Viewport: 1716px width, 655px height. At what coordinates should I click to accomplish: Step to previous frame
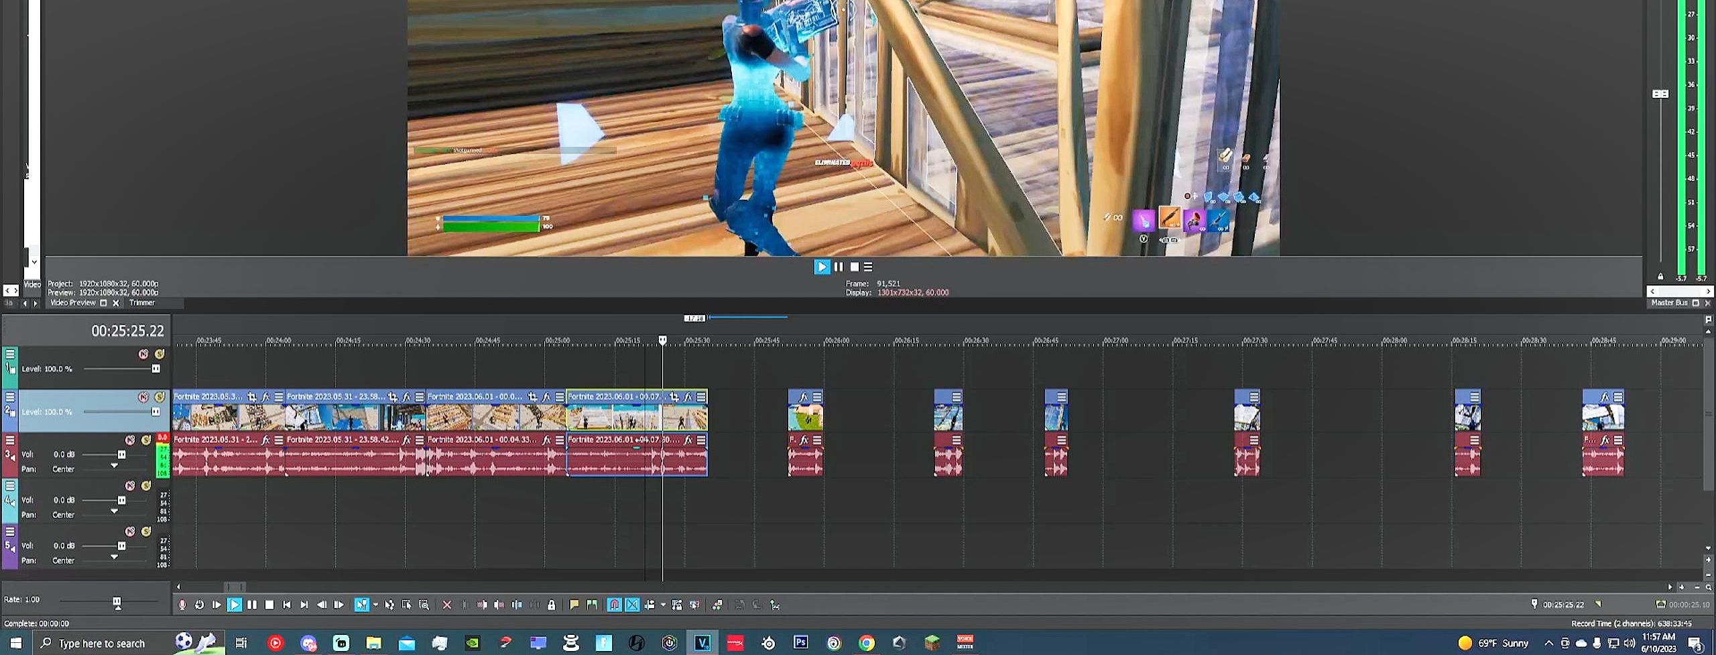pos(322,605)
